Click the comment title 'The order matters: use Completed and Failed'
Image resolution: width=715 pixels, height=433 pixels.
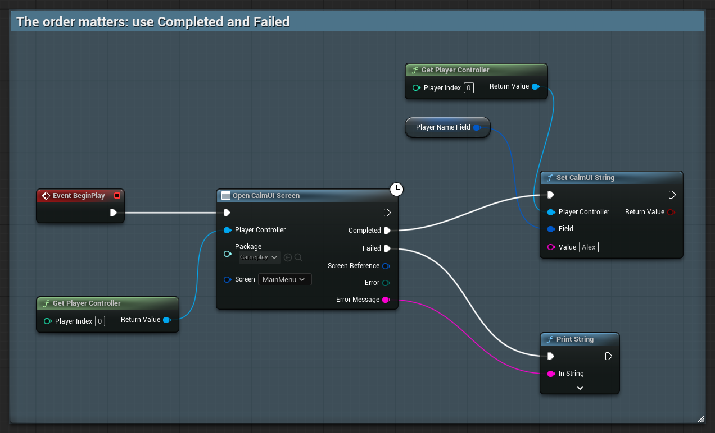point(153,22)
